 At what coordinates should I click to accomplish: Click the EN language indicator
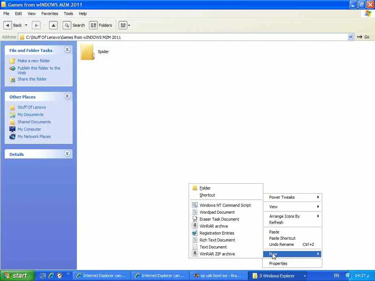(337, 276)
